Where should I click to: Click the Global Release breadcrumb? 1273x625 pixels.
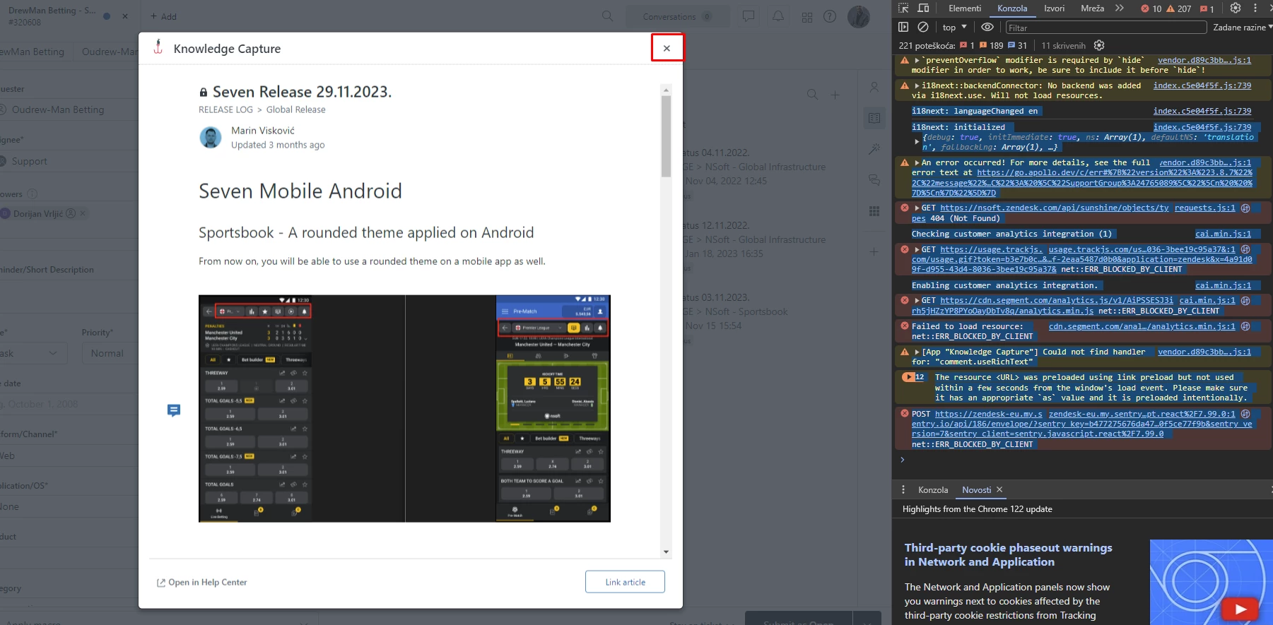[x=295, y=109]
